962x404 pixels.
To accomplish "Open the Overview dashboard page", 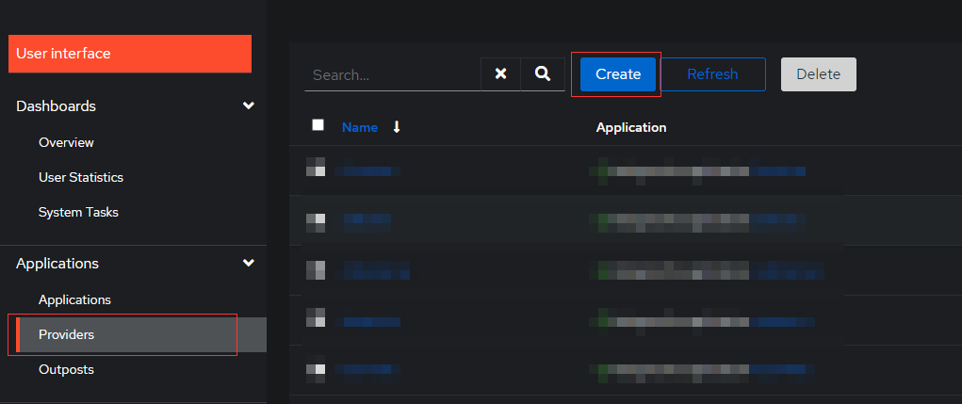I will [66, 142].
